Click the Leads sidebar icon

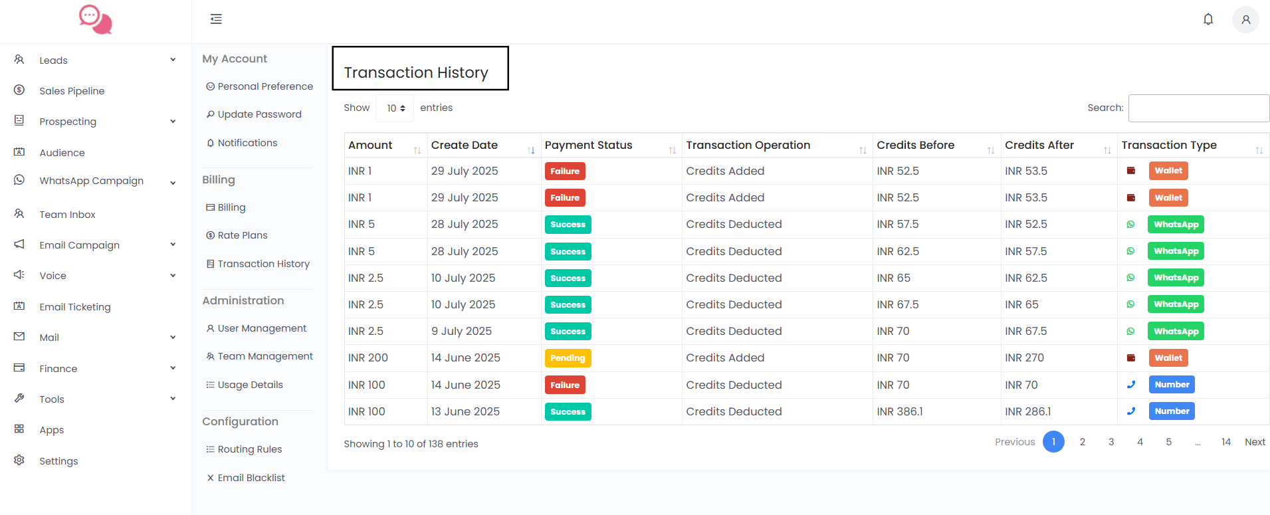[19, 60]
